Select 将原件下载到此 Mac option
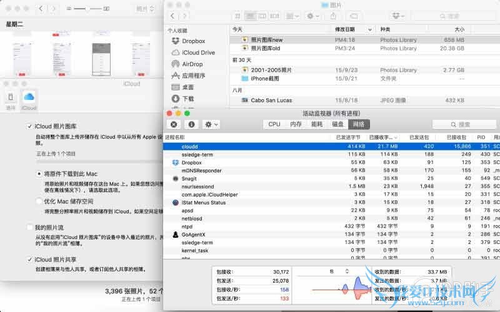500x312 pixels. (39, 174)
